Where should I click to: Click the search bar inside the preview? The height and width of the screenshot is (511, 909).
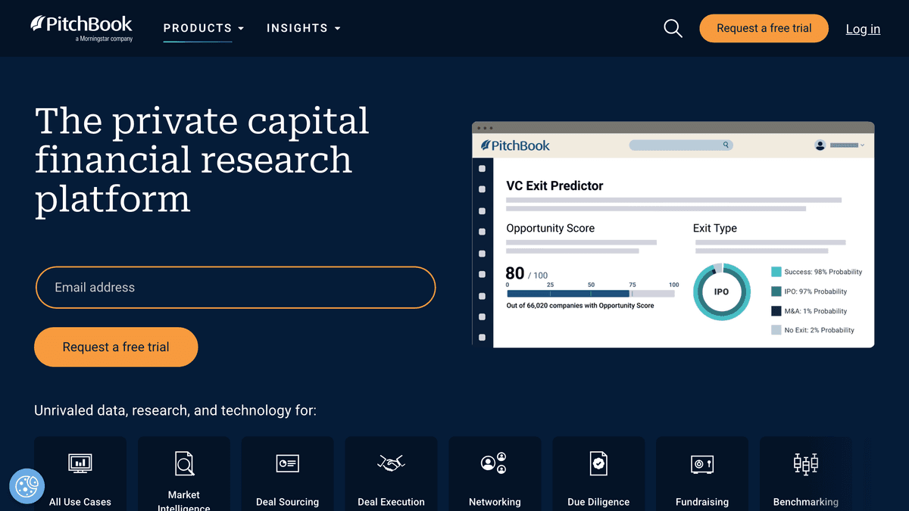click(x=681, y=145)
